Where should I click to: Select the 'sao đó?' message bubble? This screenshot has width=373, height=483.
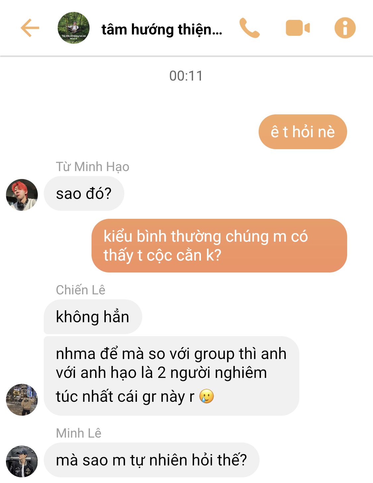point(84,194)
